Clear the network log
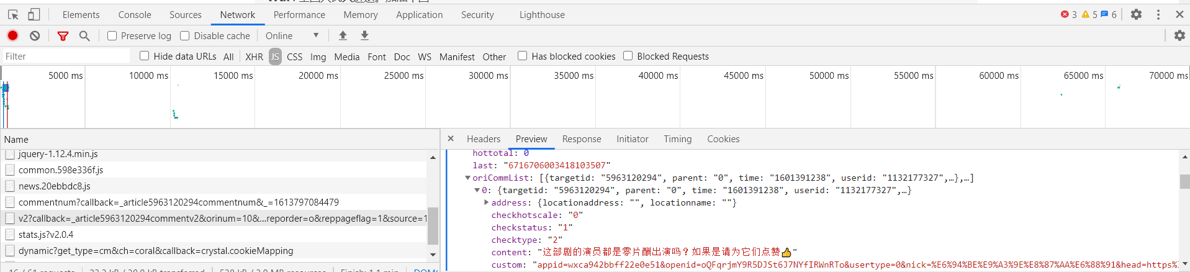1190x272 pixels. coord(35,35)
